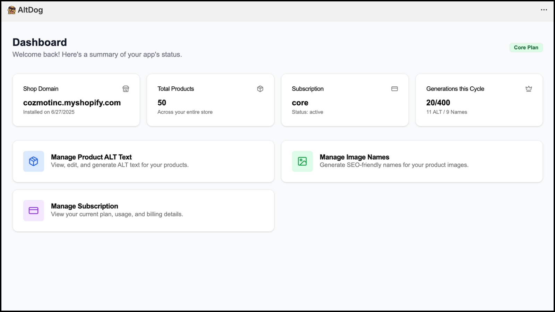Click the View, edit, and generate ALT description

coord(120,165)
